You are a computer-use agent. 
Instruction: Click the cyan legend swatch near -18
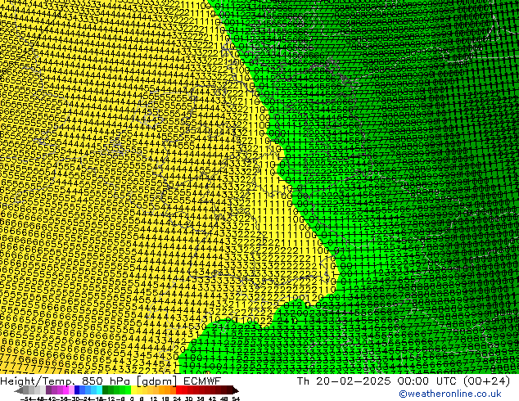[99, 390]
